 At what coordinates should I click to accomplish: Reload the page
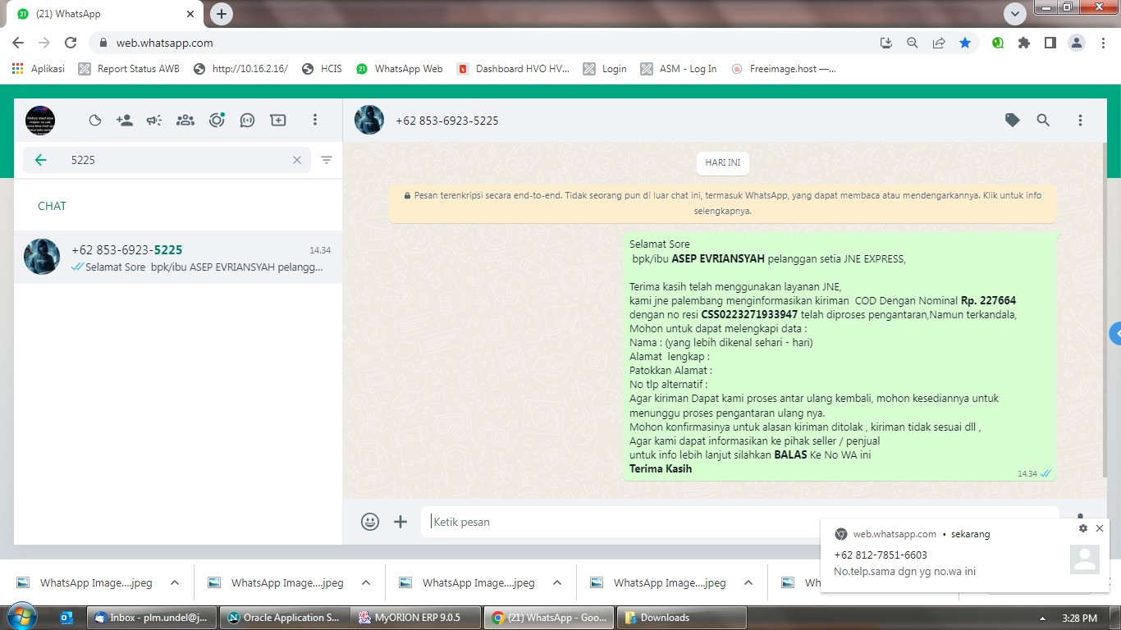point(71,43)
